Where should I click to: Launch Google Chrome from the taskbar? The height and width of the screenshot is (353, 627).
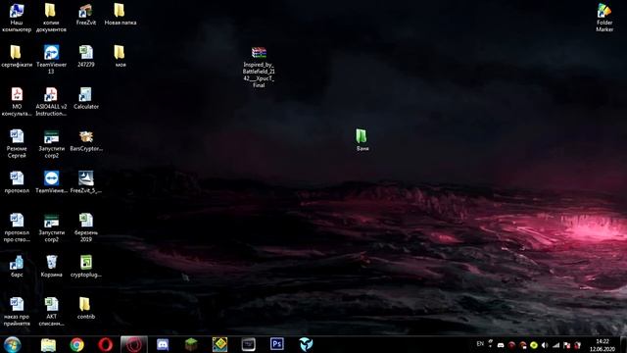[x=76, y=344]
